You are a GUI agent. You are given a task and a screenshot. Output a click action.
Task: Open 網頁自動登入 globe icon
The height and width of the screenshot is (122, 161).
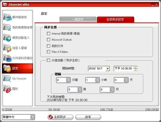pyautogui.click(x=8, y=37)
